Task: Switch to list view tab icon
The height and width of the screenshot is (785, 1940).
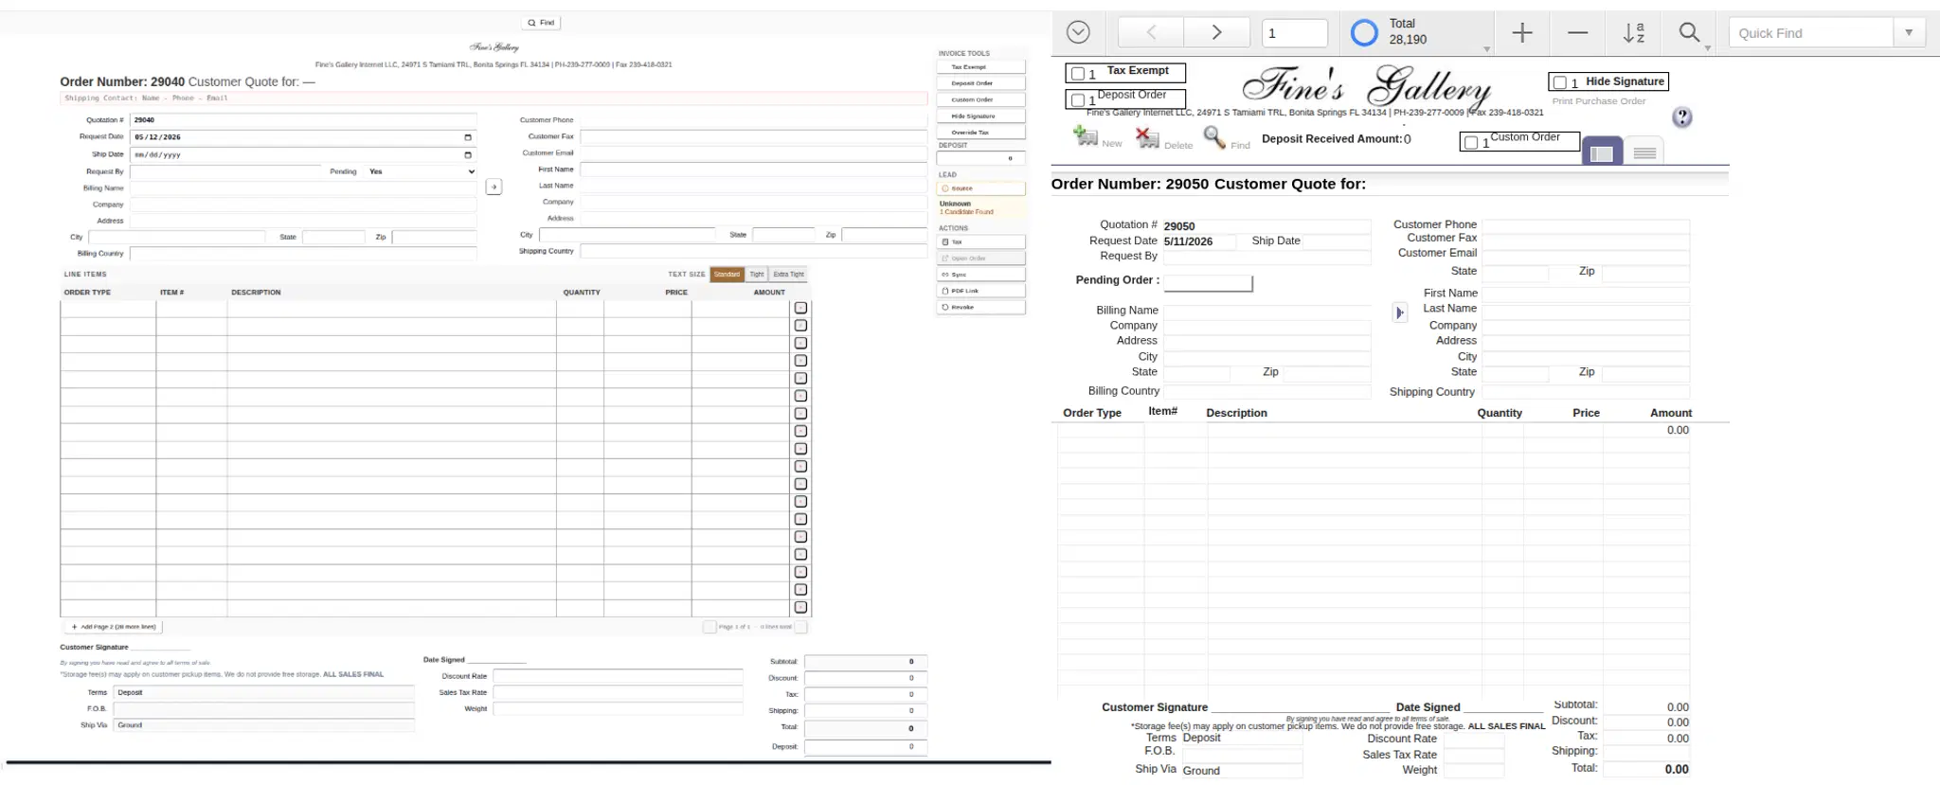Action: point(1645,152)
